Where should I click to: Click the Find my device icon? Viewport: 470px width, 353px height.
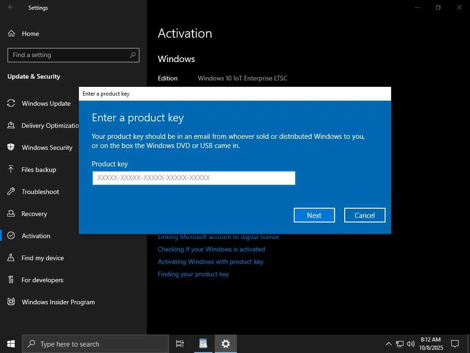[11, 258]
